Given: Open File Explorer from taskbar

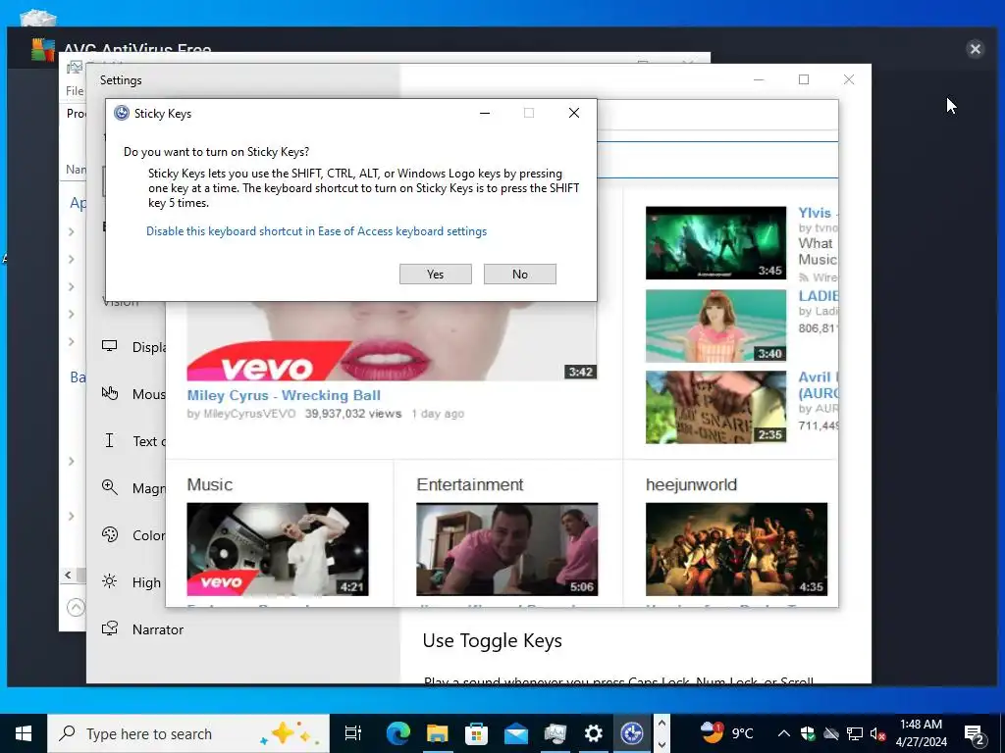Looking at the screenshot, I should 437,733.
